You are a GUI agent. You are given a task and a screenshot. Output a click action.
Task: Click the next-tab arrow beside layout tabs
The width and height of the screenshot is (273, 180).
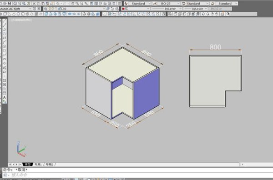(17, 164)
